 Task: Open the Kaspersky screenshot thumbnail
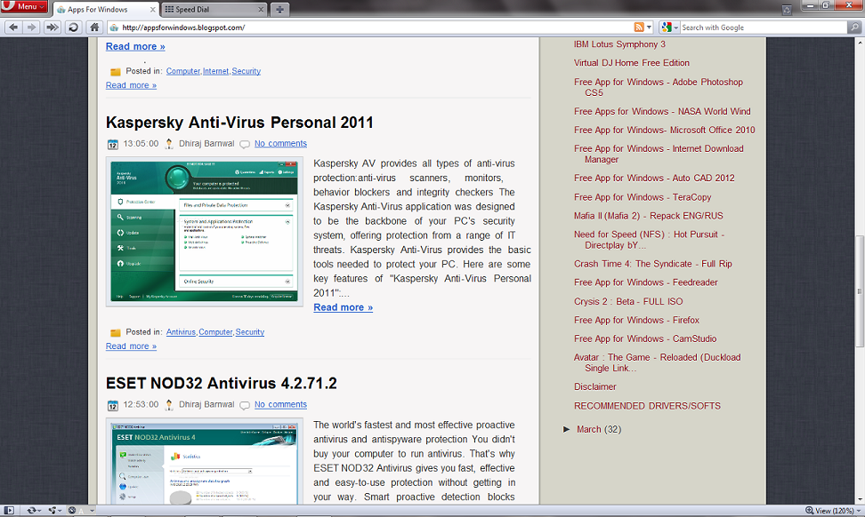[x=204, y=231]
